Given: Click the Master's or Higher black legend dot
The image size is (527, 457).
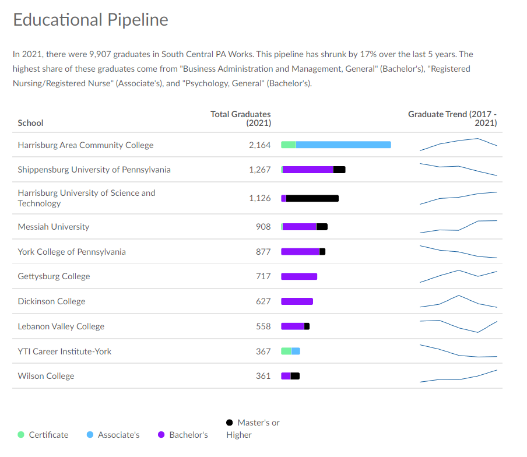Looking at the screenshot, I should tap(230, 423).
